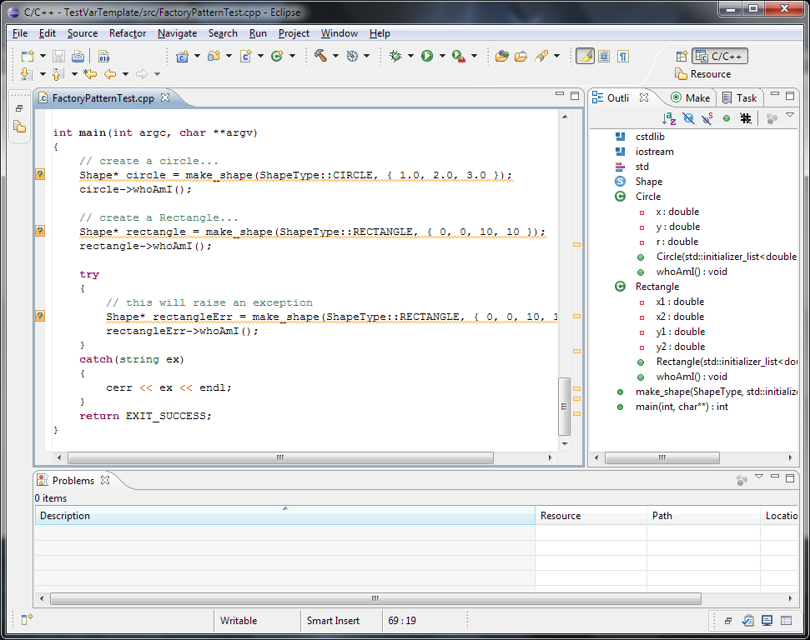Click the Print toolbar icon
This screenshot has height=640, width=810.
point(78,56)
